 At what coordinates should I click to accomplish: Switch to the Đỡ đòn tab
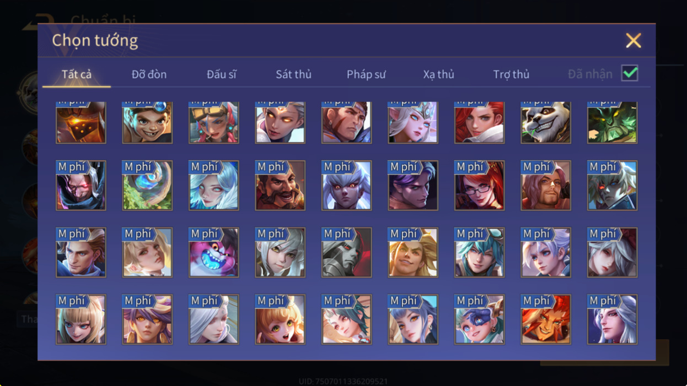pos(149,74)
